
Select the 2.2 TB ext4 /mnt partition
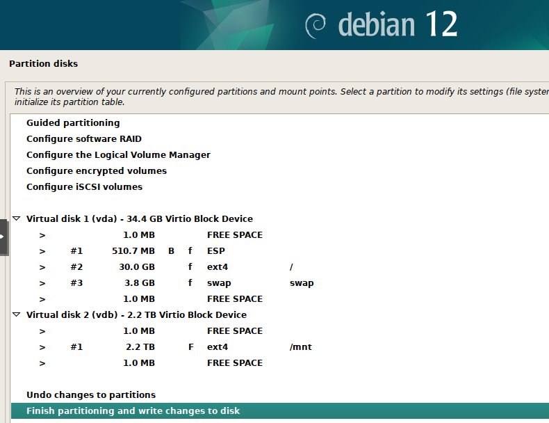click(x=280, y=347)
